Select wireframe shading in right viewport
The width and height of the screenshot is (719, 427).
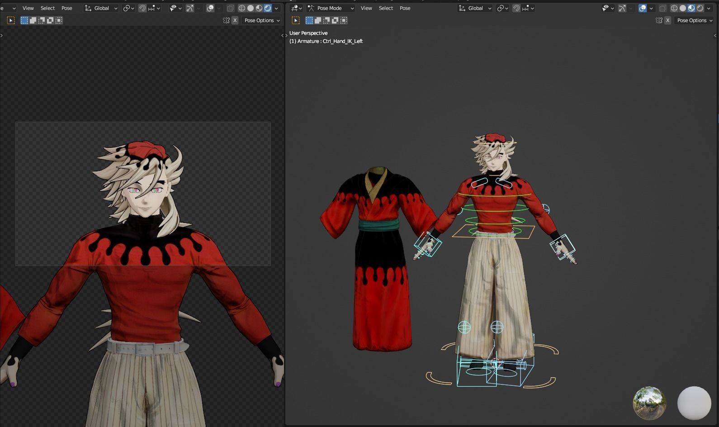coord(674,8)
